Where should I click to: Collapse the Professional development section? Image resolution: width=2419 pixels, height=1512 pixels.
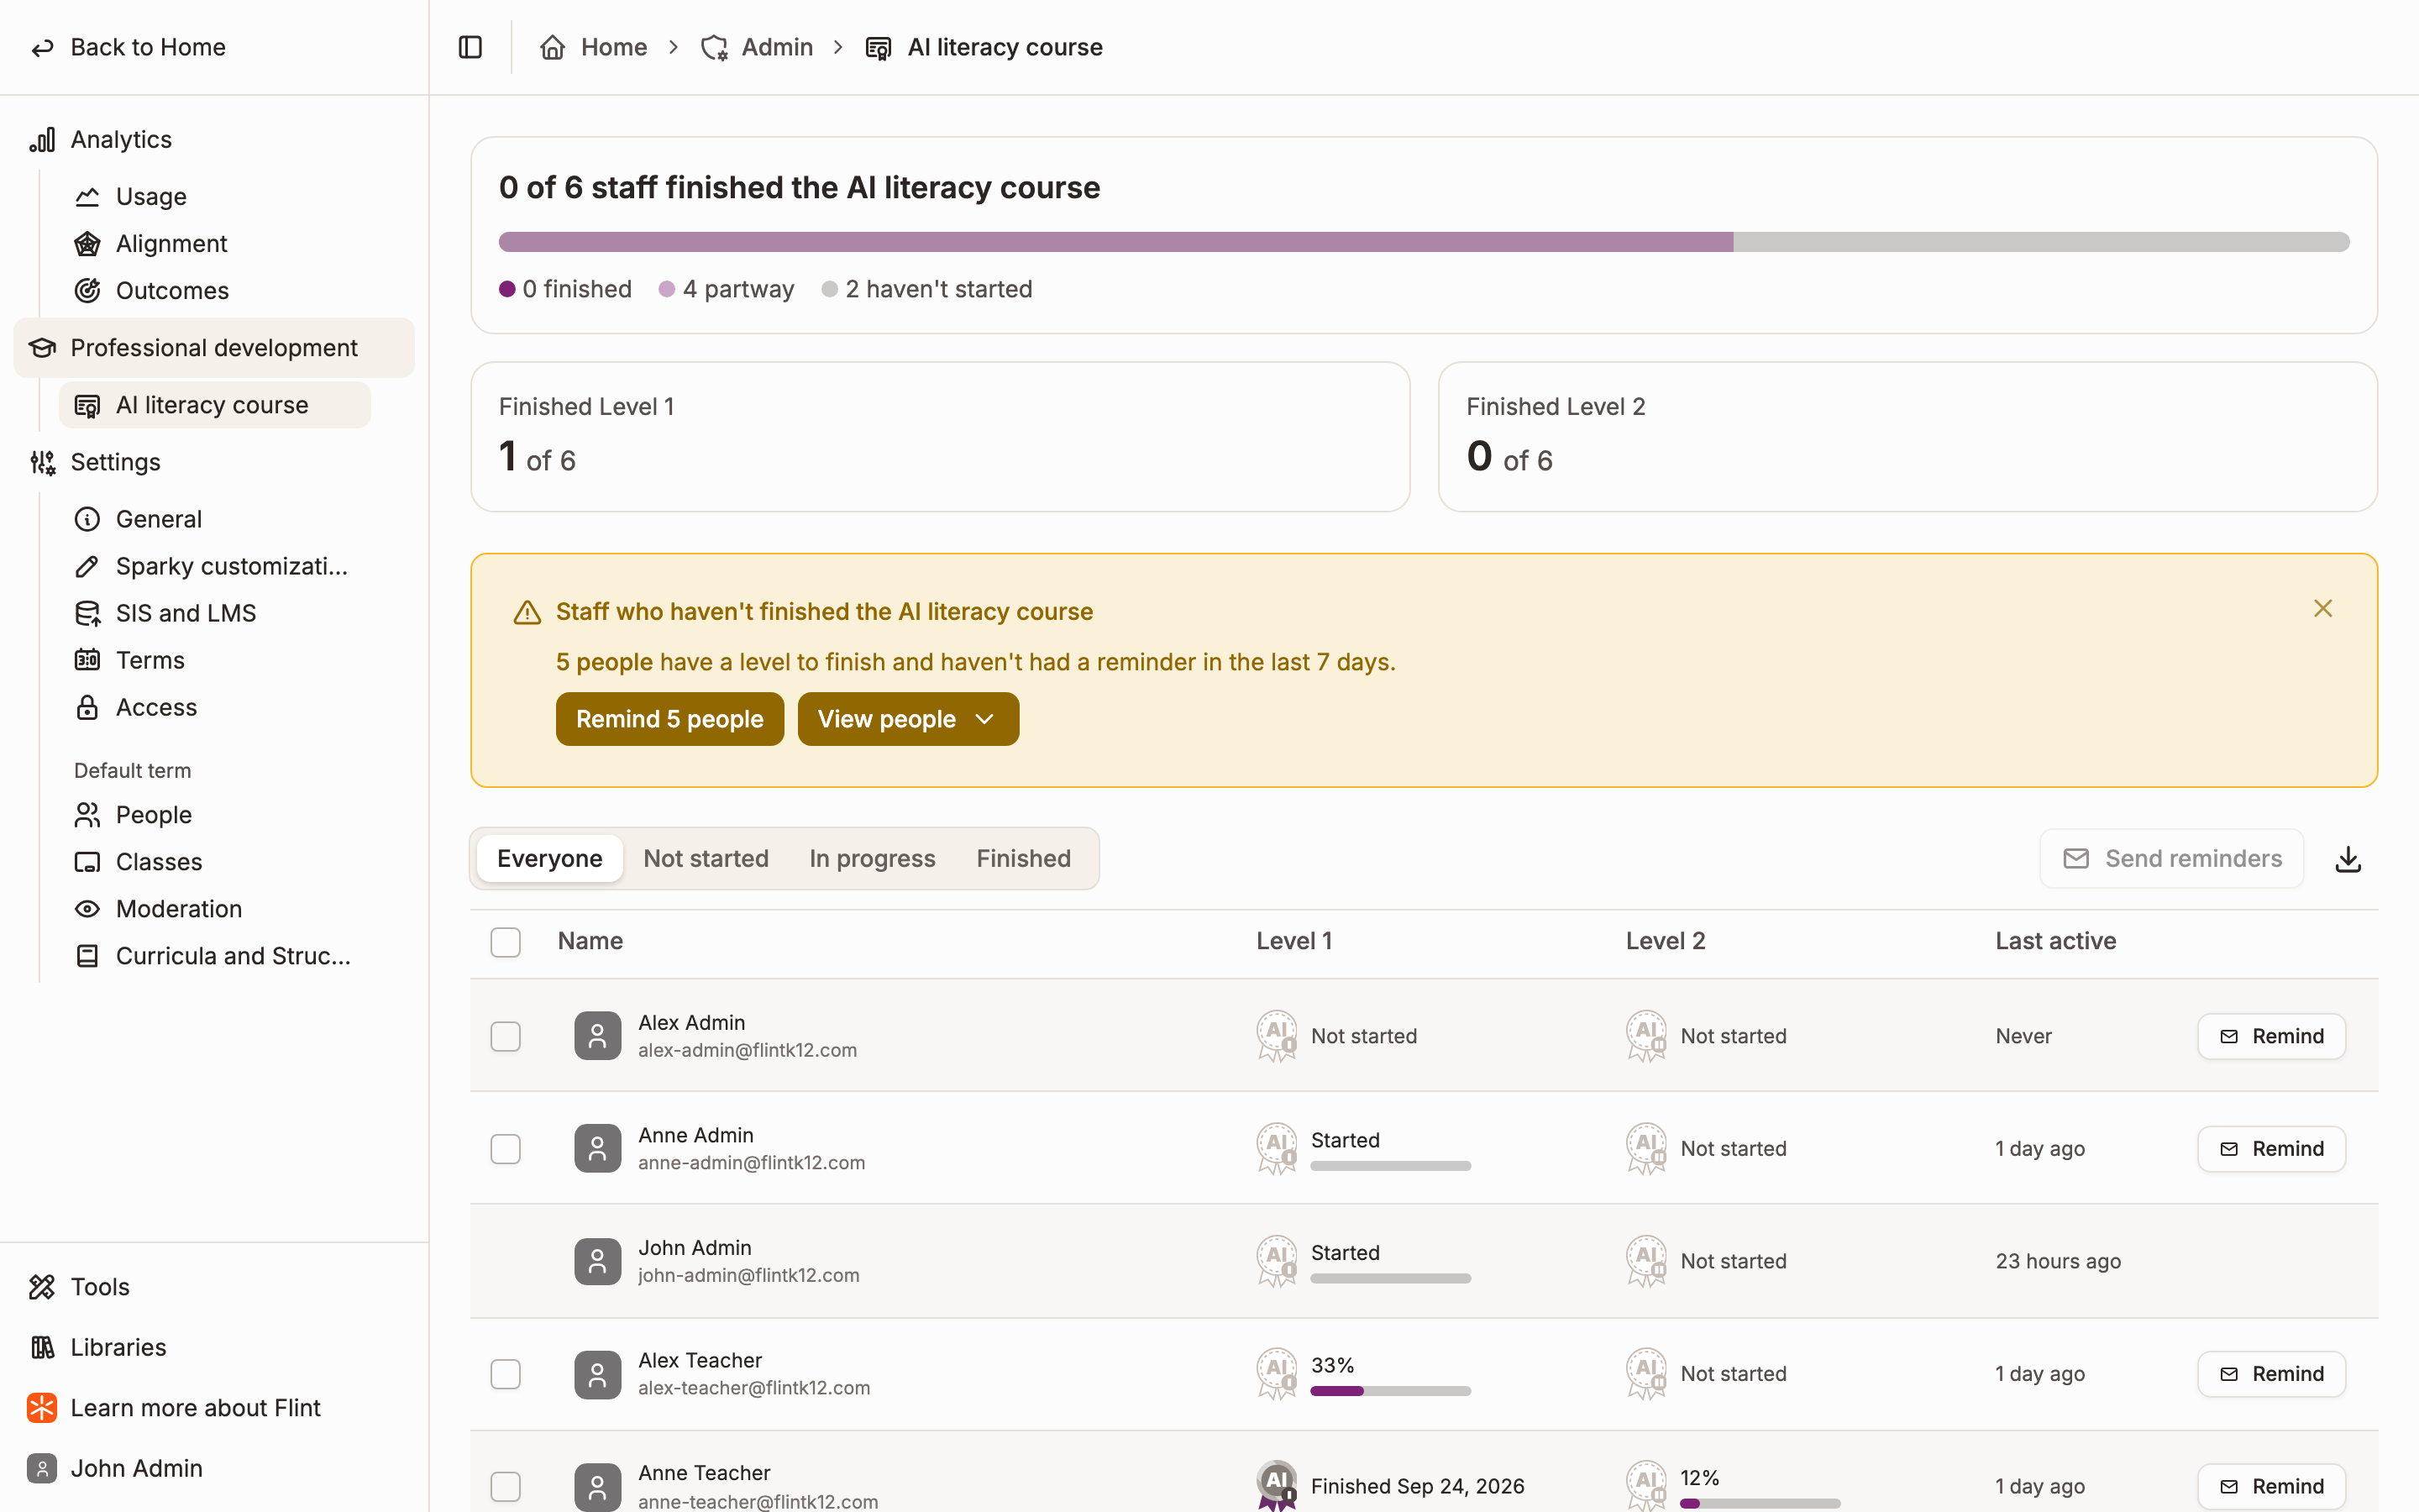click(x=214, y=348)
